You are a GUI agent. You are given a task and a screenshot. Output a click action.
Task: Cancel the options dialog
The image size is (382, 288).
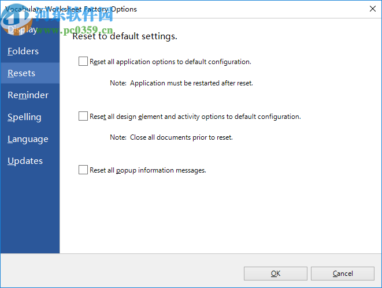point(343,274)
